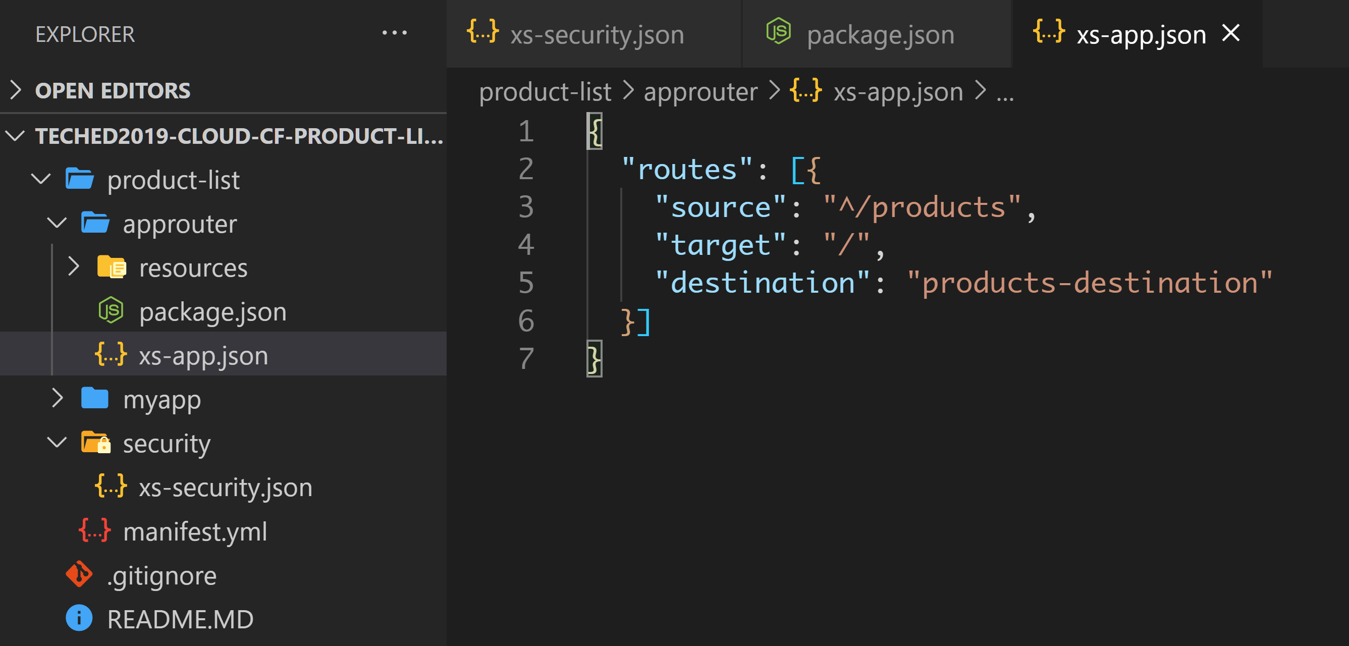Click the info icon beside README.MD
This screenshot has height=646, width=1349.
(x=79, y=618)
